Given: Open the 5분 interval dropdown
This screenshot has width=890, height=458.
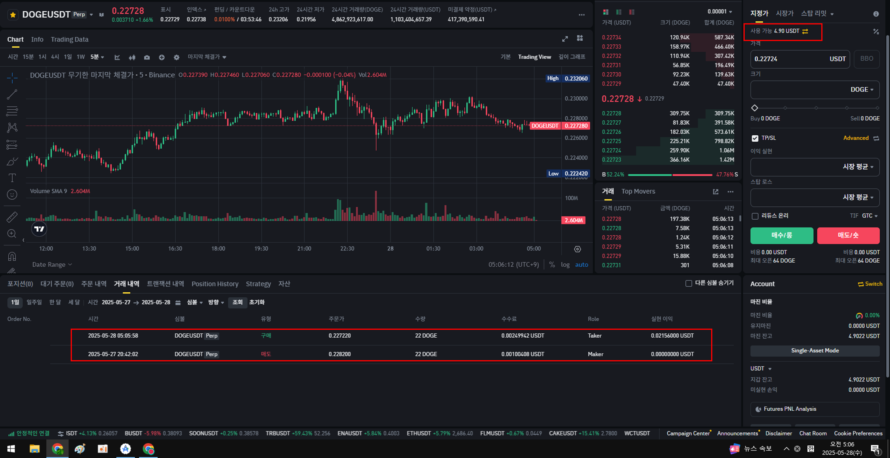Looking at the screenshot, I should 97,57.
